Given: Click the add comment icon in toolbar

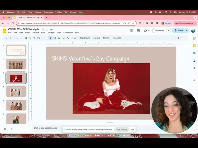Looking at the screenshot, I should click(x=75, y=38).
